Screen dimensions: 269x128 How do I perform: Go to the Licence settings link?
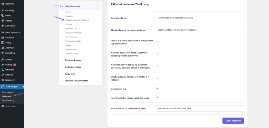[68, 12]
